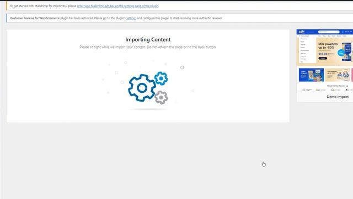Screen dimensions: 353x199
Task: Click the 'Please sit tight' import message
Action: click(x=148, y=47)
